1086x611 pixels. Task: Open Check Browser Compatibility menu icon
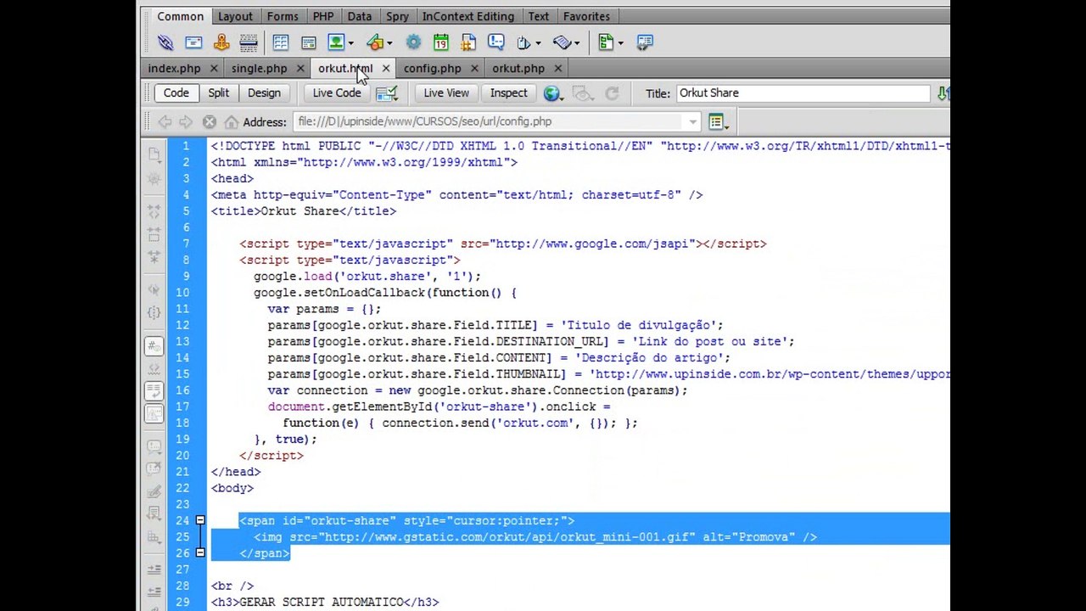click(387, 93)
